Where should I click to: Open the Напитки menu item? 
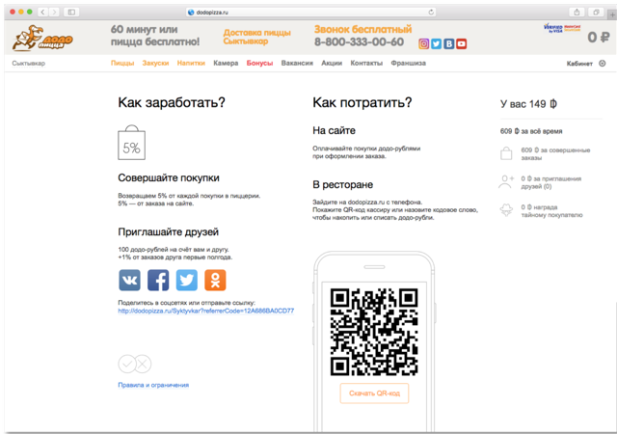191,63
